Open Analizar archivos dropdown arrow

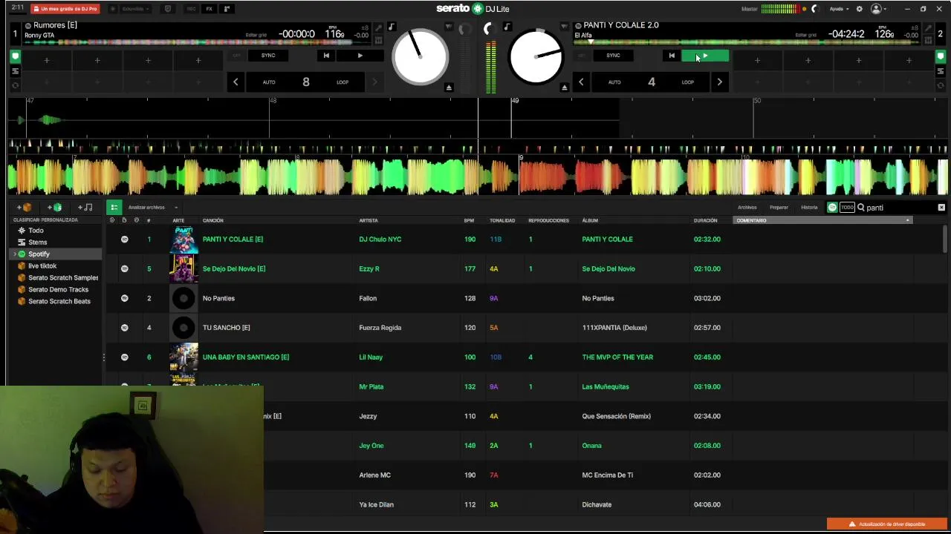176,208
